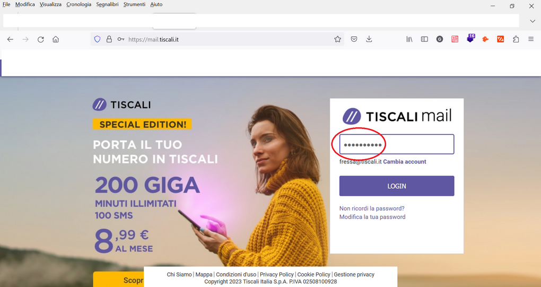Open Non ricordi la password link

[x=372, y=208]
